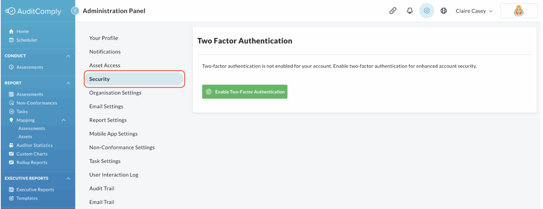Click Enable Two-Factor Authentication button

tap(245, 92)
